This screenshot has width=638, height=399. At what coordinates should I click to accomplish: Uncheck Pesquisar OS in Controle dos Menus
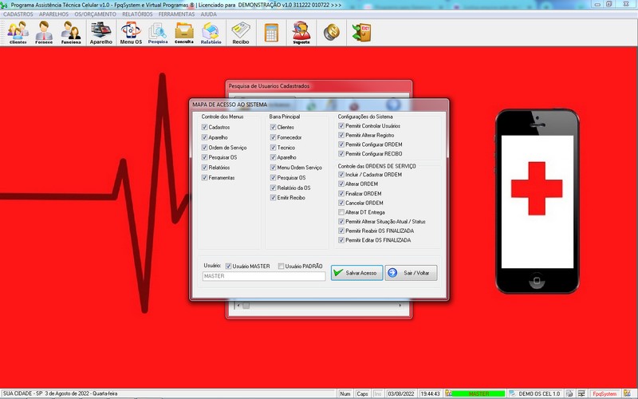205,157
